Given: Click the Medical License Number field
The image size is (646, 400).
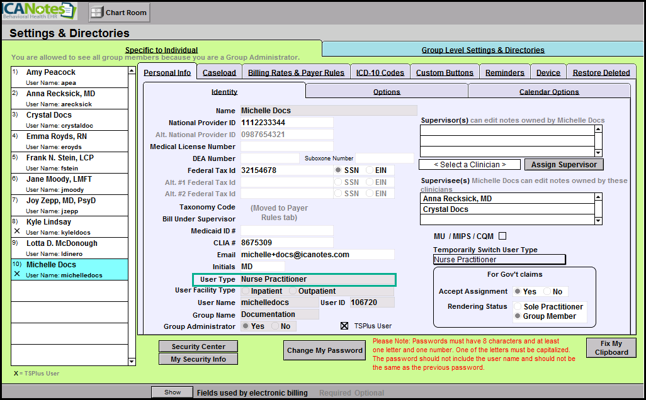Looking at the screenshot, I should coord(286,147).
